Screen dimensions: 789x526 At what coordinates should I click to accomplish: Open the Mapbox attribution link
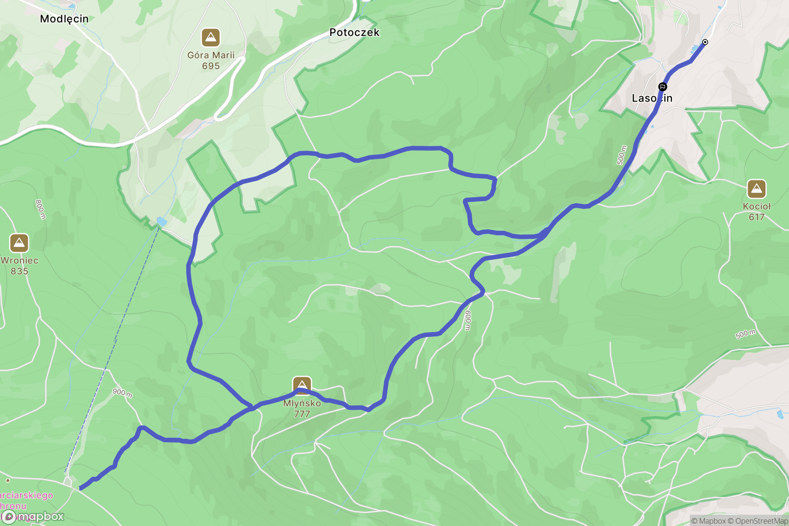[x=708, y=521]
